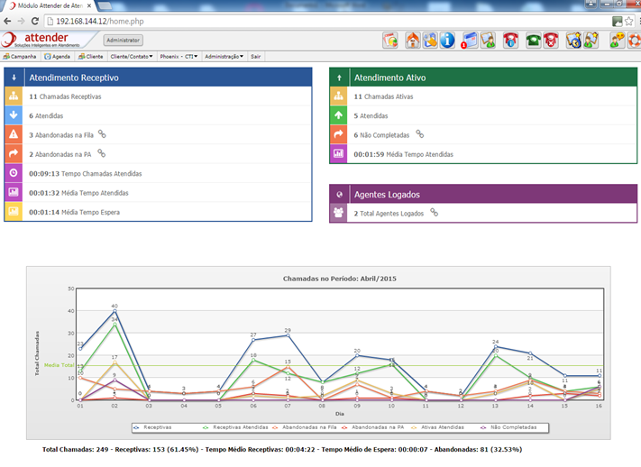Expand the Phoenix - CTI dropdown menu
Screen dimensions: 641x467
click(x=179, y=57)
